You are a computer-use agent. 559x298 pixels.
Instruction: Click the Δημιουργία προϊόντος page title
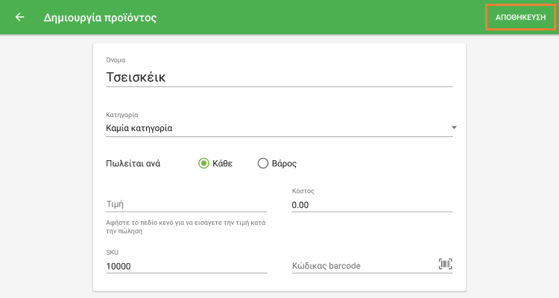pos(100,17)
